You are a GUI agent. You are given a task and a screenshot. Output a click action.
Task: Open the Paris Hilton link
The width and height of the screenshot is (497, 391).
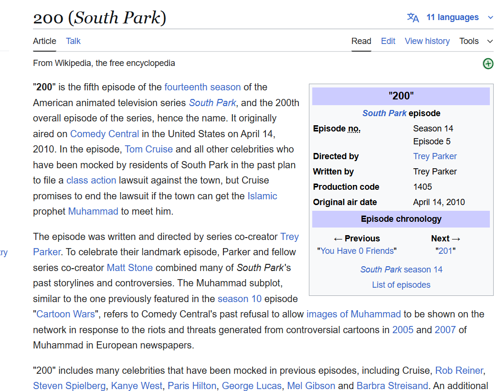click(x=192, y=386)
